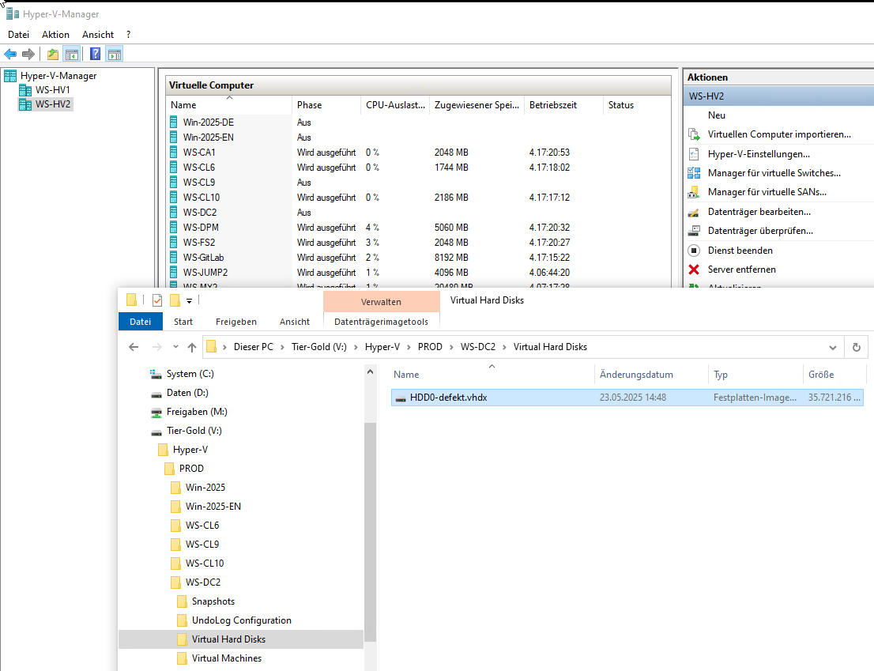Open the Snapshots folder in the Explorer tree
This screenshot has width=874, height=671.
pyautogui.click(x=213, y=601)
